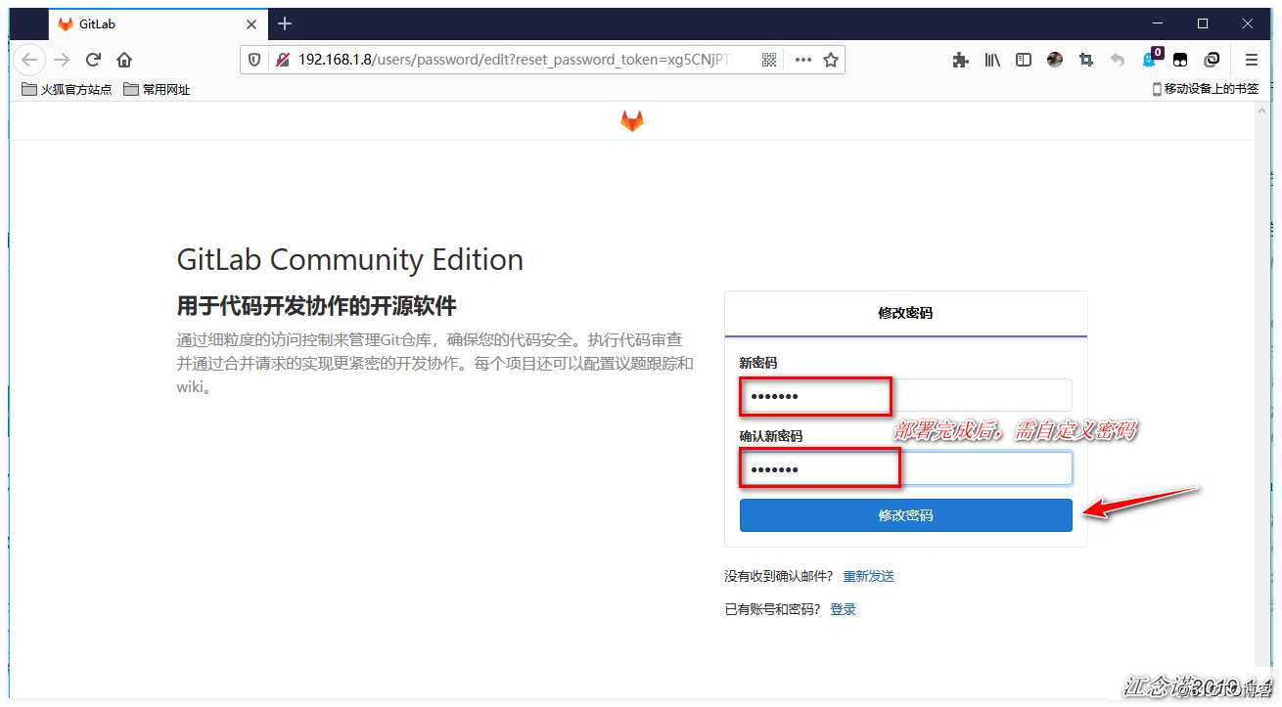Minimize the Firefox window
This screenshot has width=1282, height=707.
(x=1158, y=23)
